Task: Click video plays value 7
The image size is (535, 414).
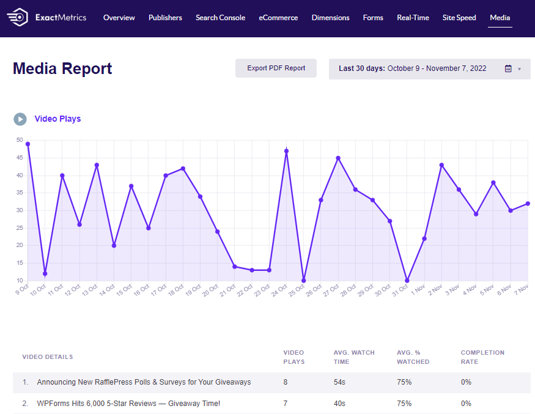Action: pos(286,404)
